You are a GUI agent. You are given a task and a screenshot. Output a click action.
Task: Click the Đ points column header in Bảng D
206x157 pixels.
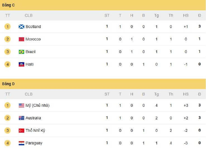coord(199,94)
